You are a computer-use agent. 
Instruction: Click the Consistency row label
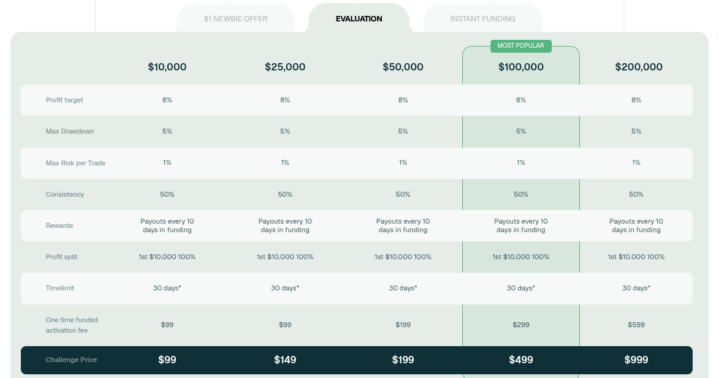point(65,194)
